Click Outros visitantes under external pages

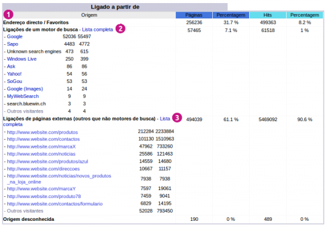tap(25, 211)
